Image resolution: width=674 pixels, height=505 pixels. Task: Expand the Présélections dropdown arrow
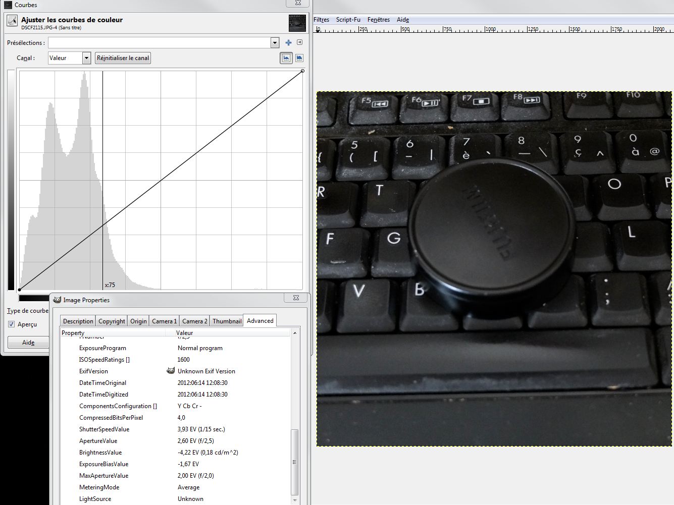pos(275,43)
